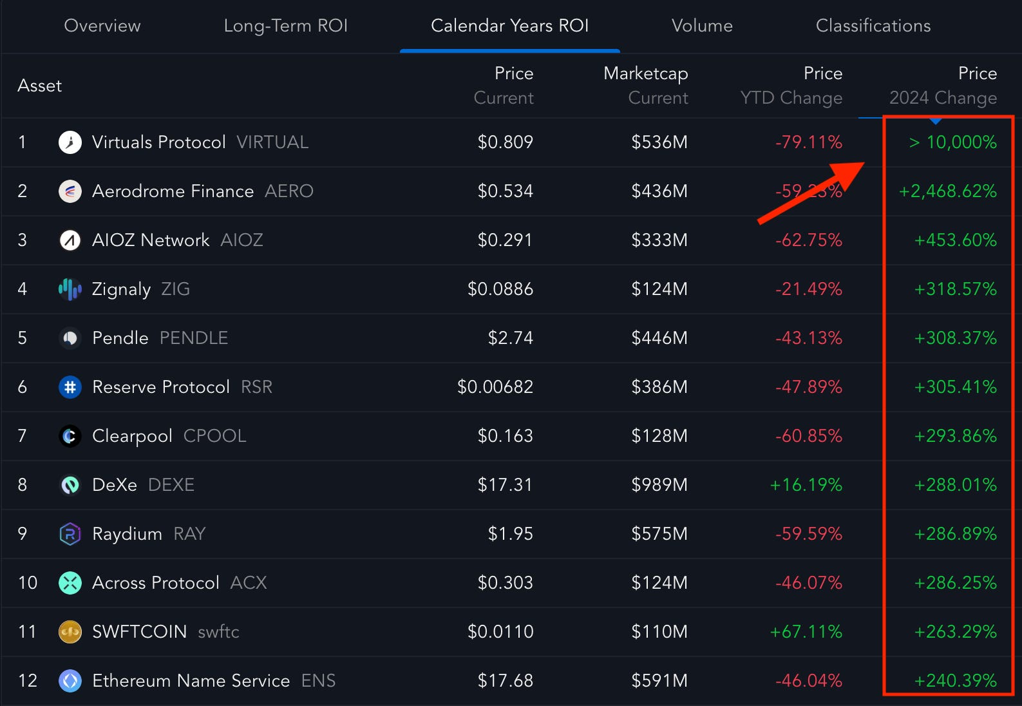Click the VIRTUAL ticker symbol
The image size is (1022, 706).
coord(272,142)
